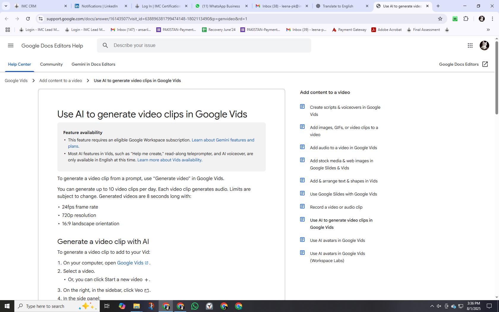499x312 pixels.
Task: Open Learn about Gemini features and plans
Action: (161, 143)
